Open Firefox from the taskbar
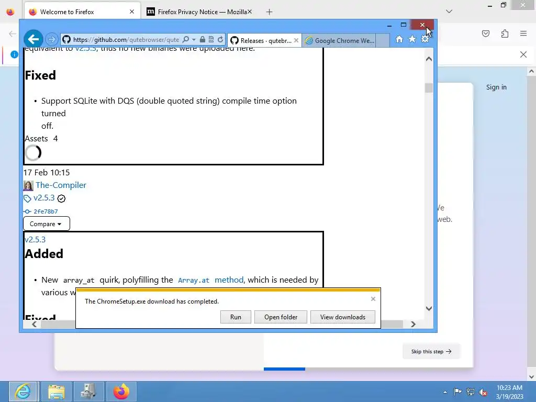This screenshot has width=536, height=402. (121, 392)
